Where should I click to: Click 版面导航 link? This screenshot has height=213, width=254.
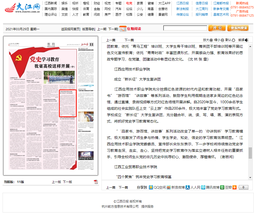(88, 29)
